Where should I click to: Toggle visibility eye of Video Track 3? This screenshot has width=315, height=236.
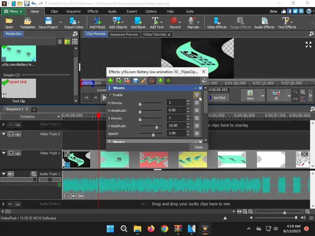pos(11,124)
